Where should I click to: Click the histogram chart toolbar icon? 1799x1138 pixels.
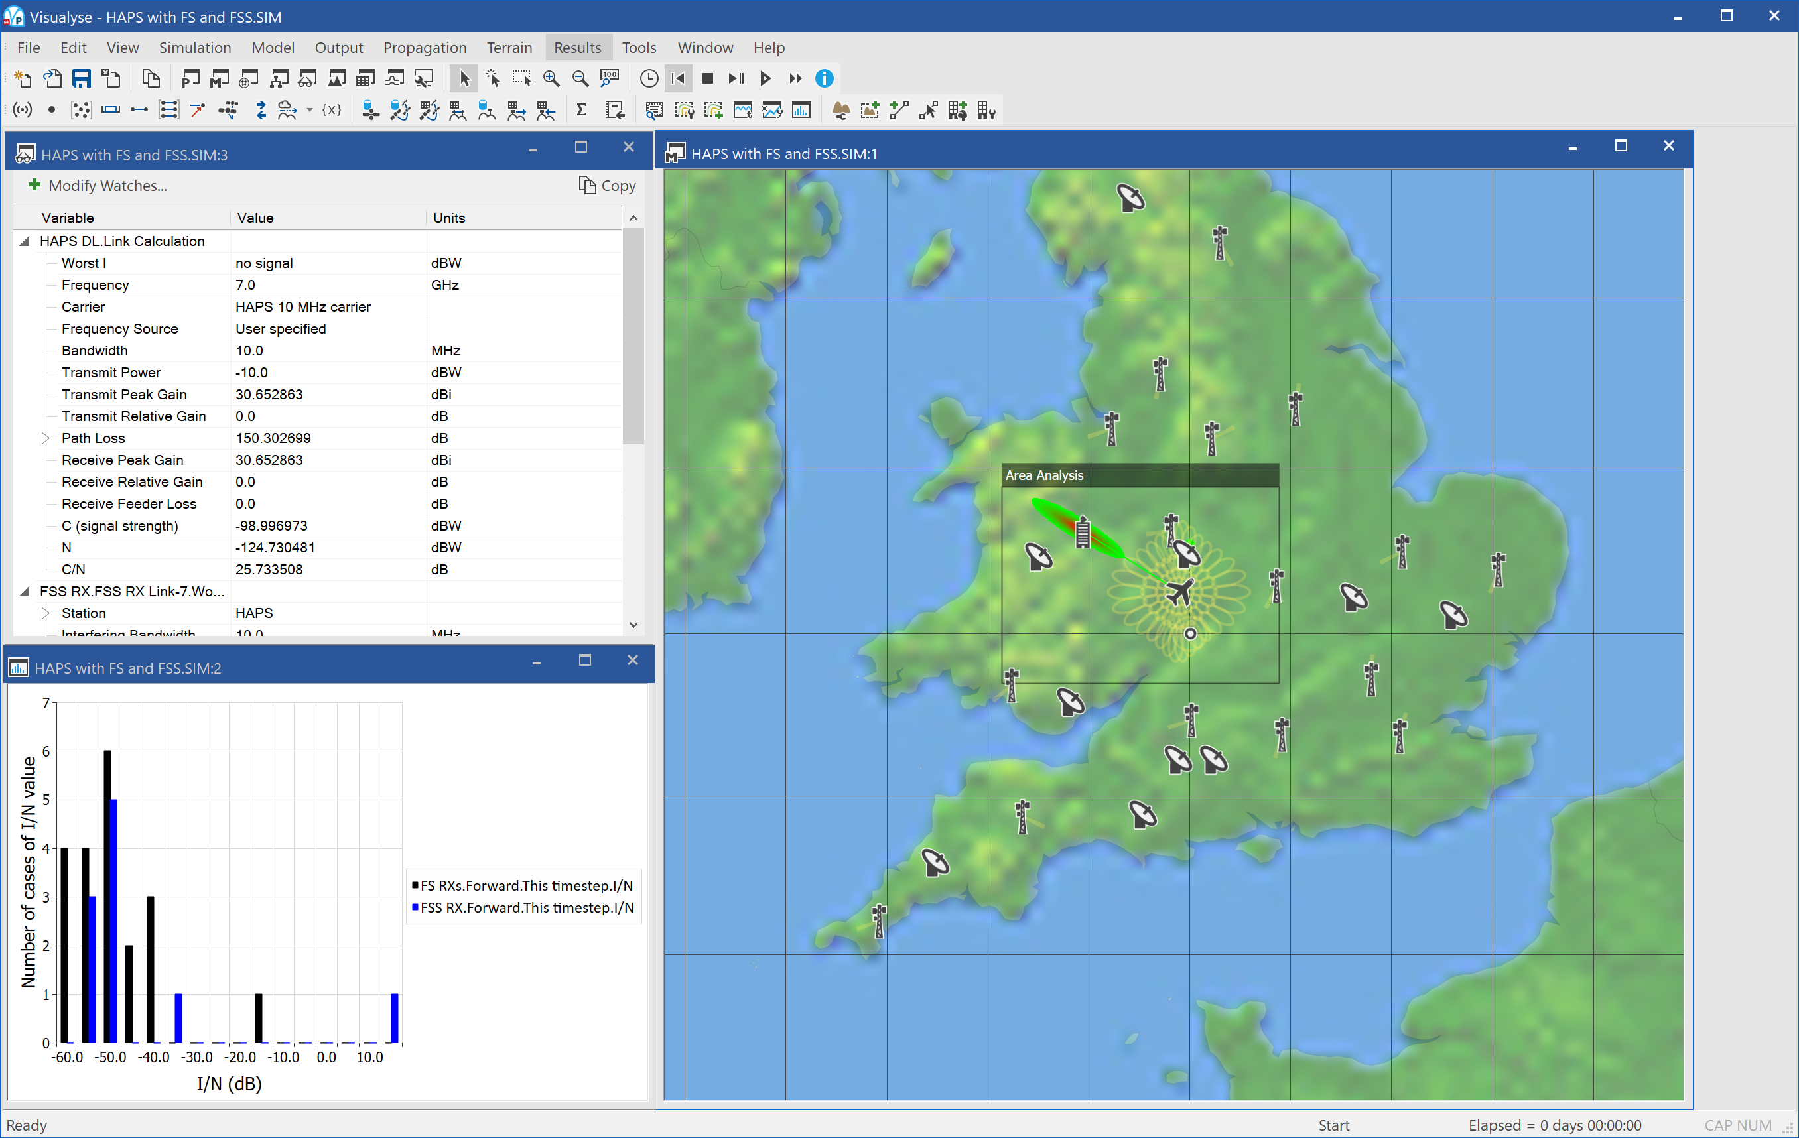[801, 111]
